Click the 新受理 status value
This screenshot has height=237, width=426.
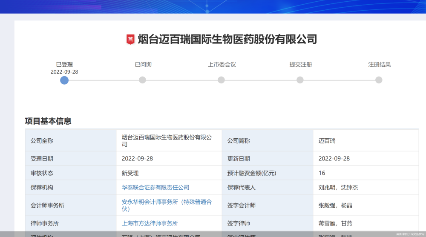coord(130,173)
